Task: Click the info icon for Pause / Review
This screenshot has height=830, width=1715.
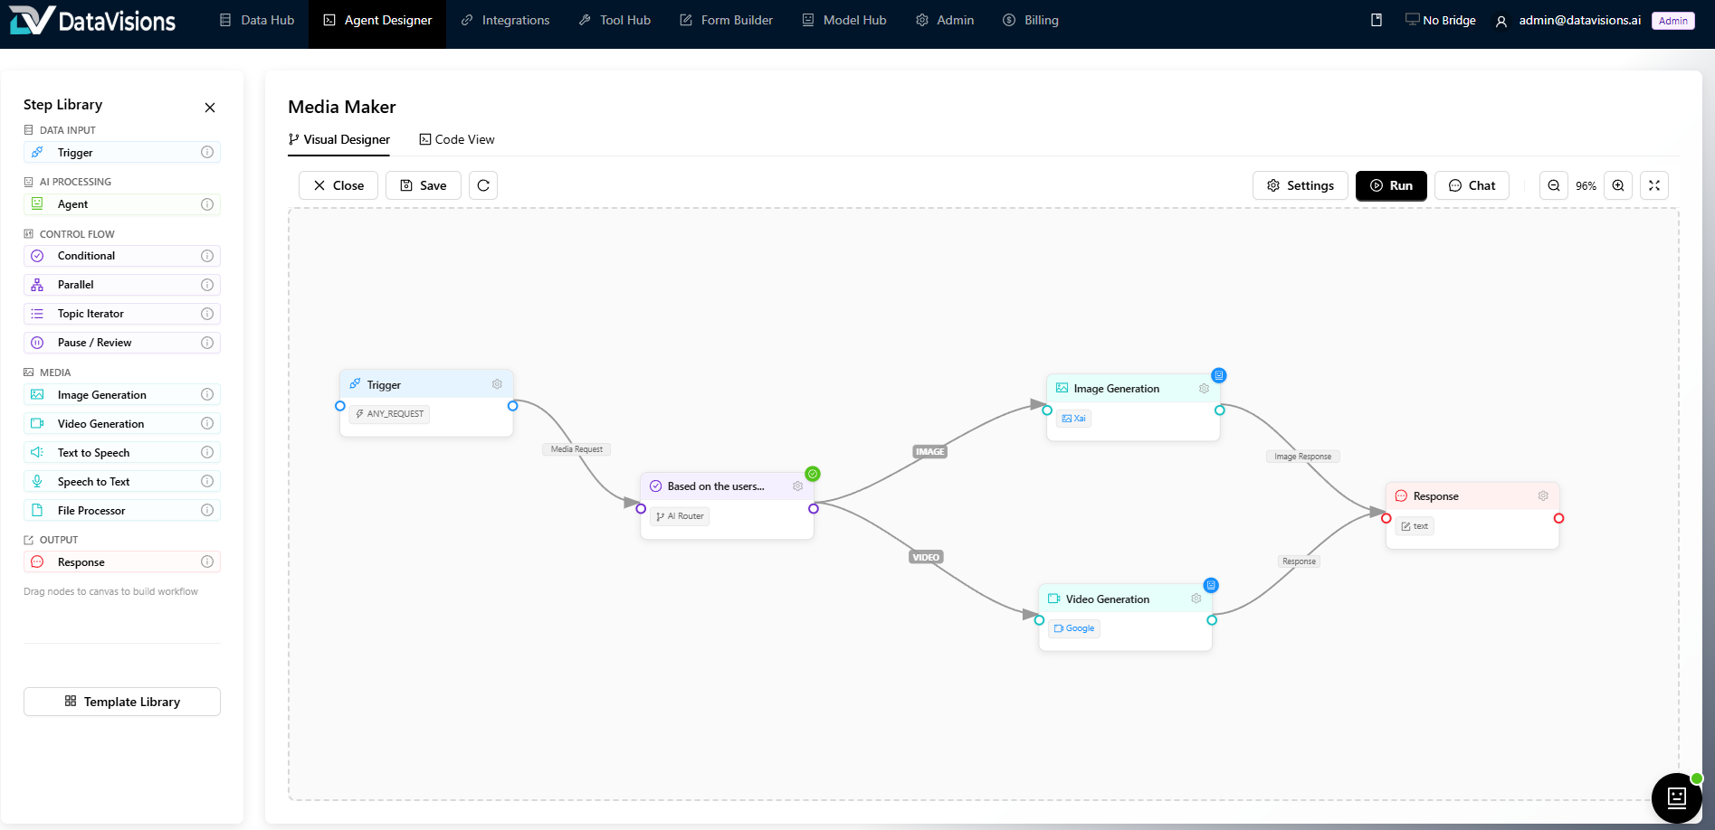Action: click(207, 343)
